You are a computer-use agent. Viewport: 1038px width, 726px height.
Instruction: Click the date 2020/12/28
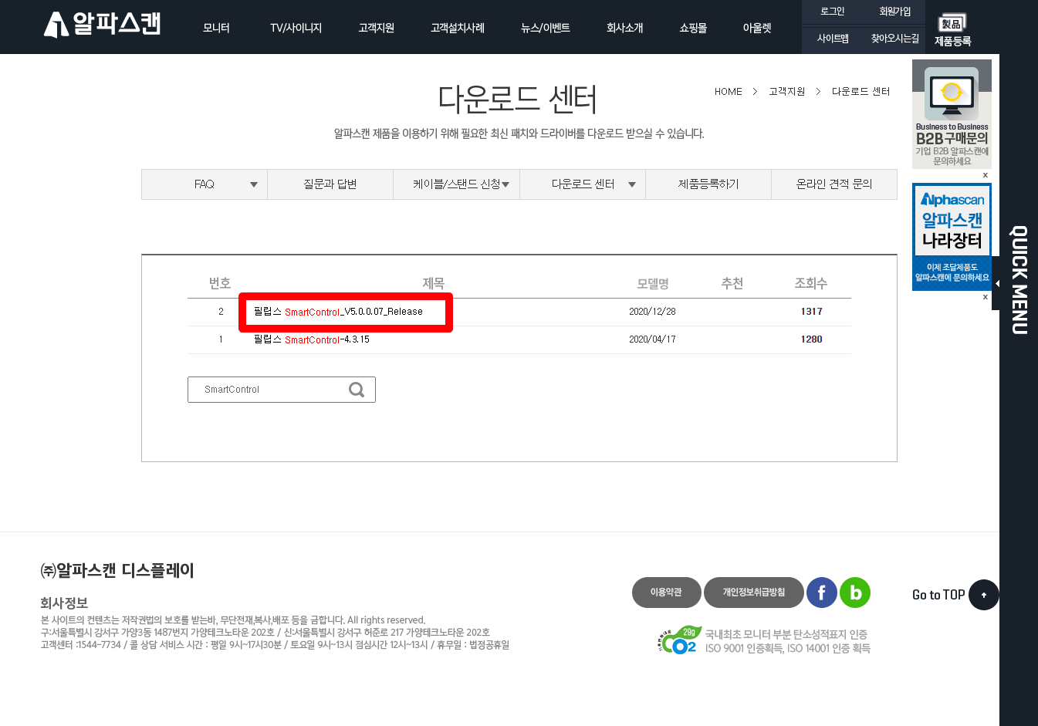(x=652, y=312)
